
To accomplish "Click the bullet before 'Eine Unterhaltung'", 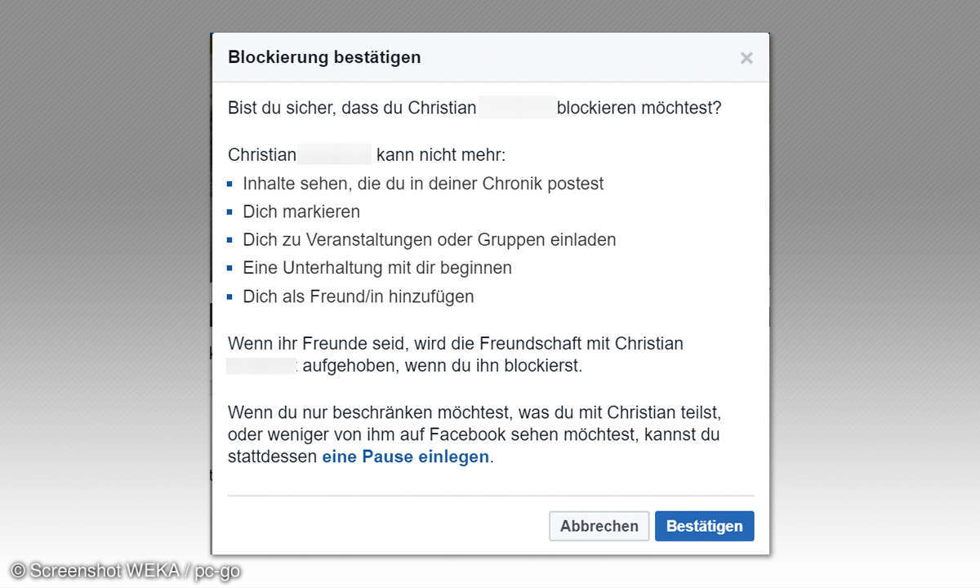I will [230, 268].
